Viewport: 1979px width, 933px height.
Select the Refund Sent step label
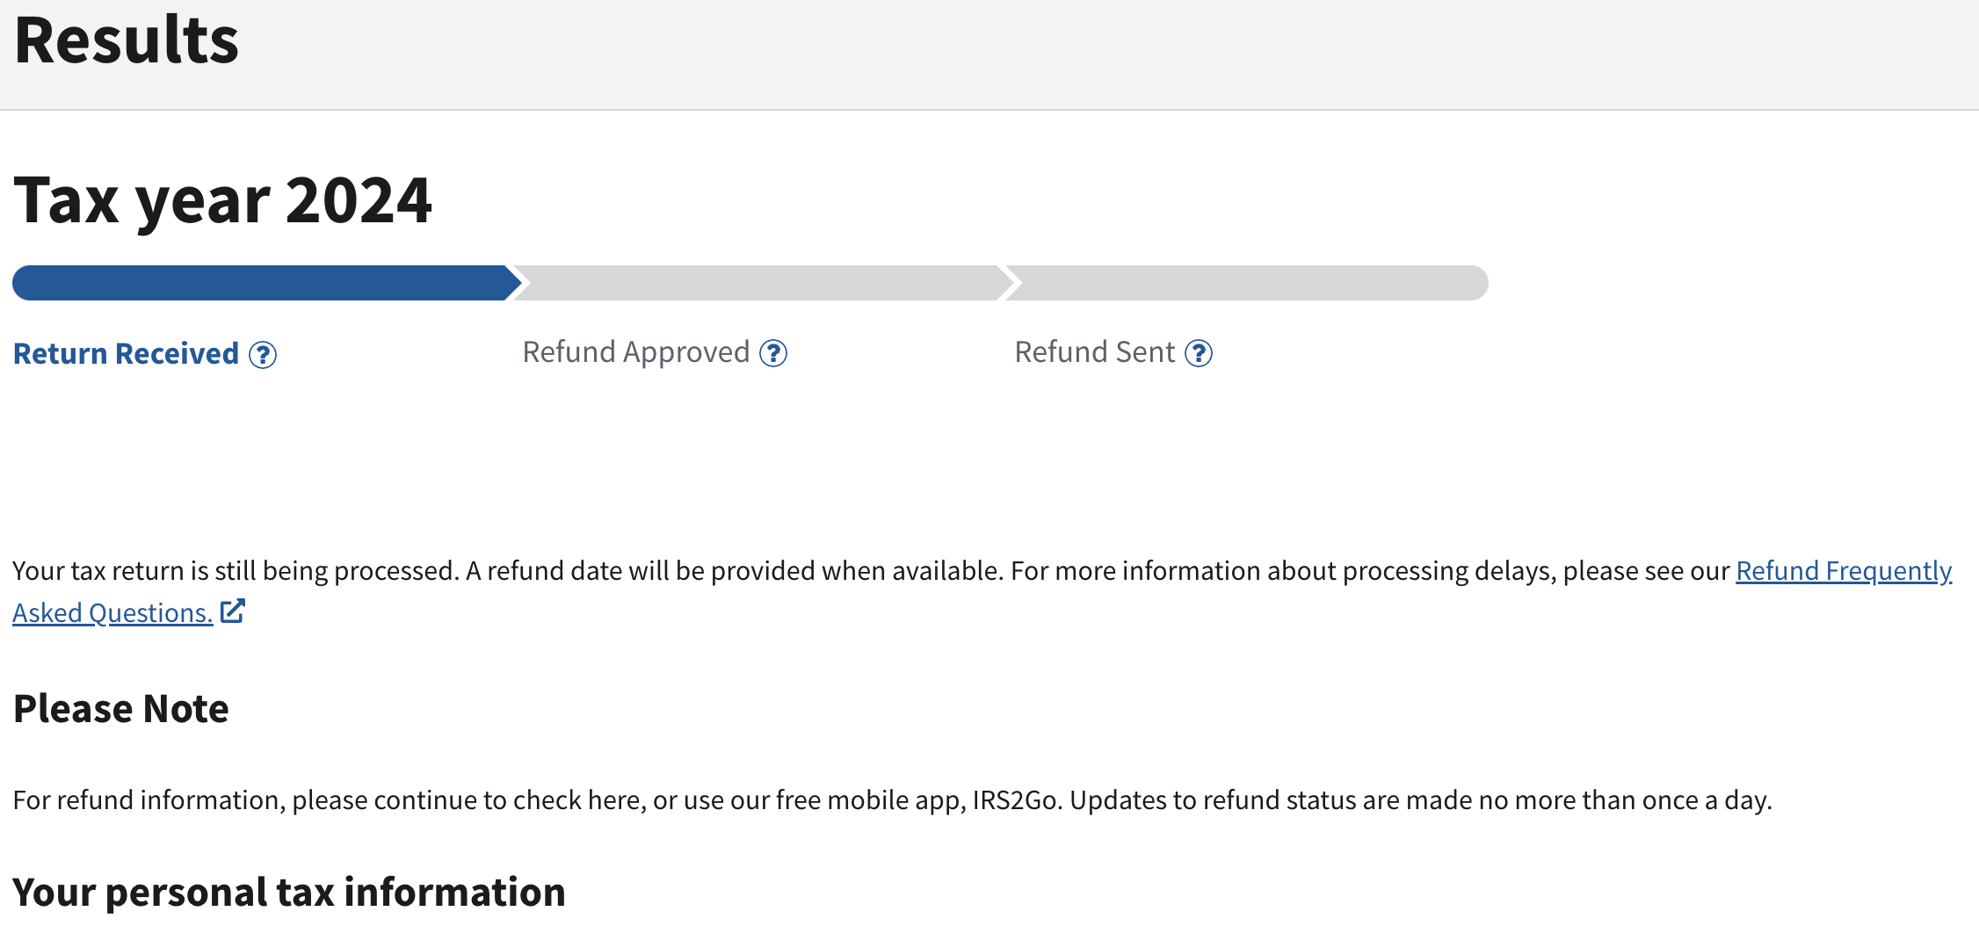[x=1094, y=352]
